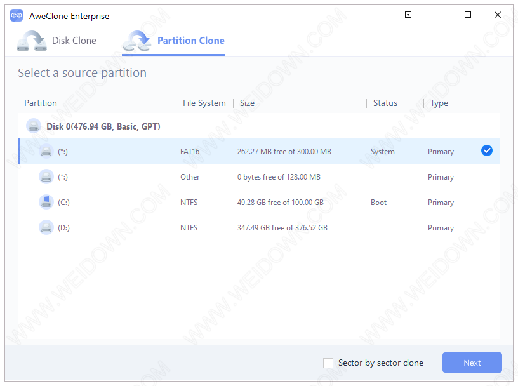Select the Disk 0 (476.94 GB) row label
Screen dimensions: 518x386
coord(103,126)
